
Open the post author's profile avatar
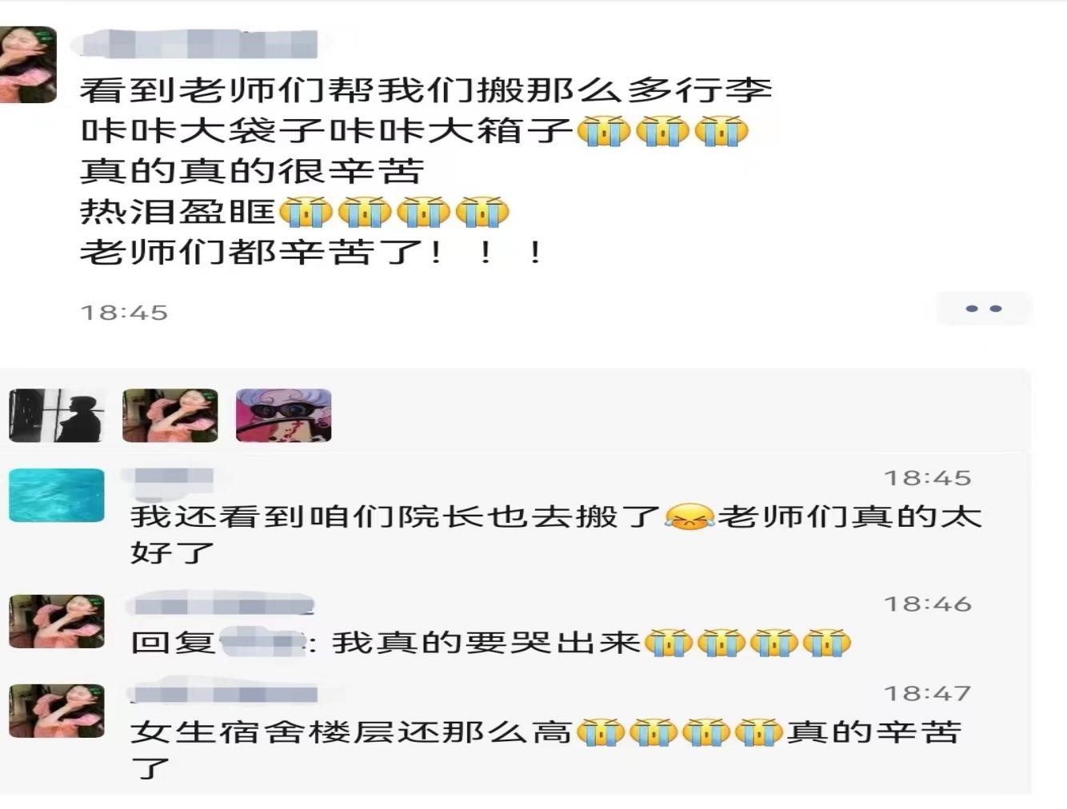28,64
